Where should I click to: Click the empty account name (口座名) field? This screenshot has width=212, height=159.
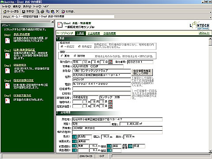click(102, 93)
